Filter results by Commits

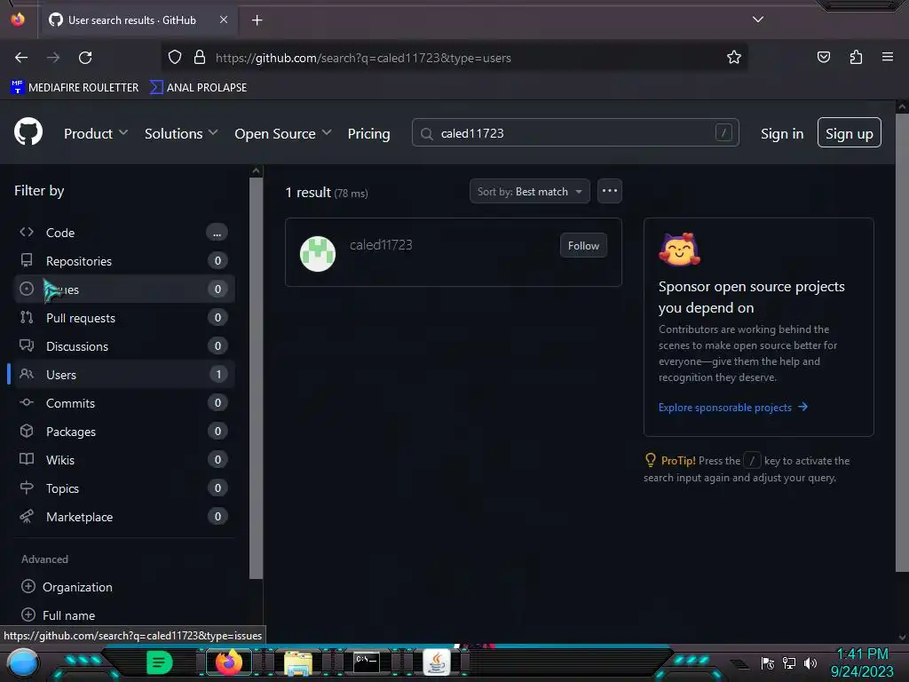(123, 403)
